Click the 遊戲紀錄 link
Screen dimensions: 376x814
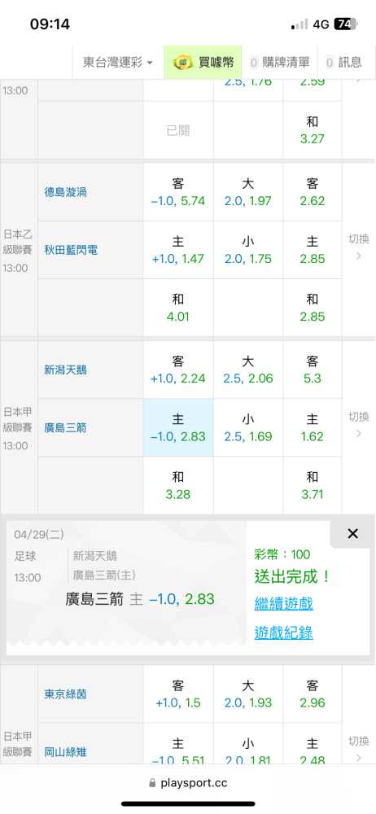click(x=283, y=632)
